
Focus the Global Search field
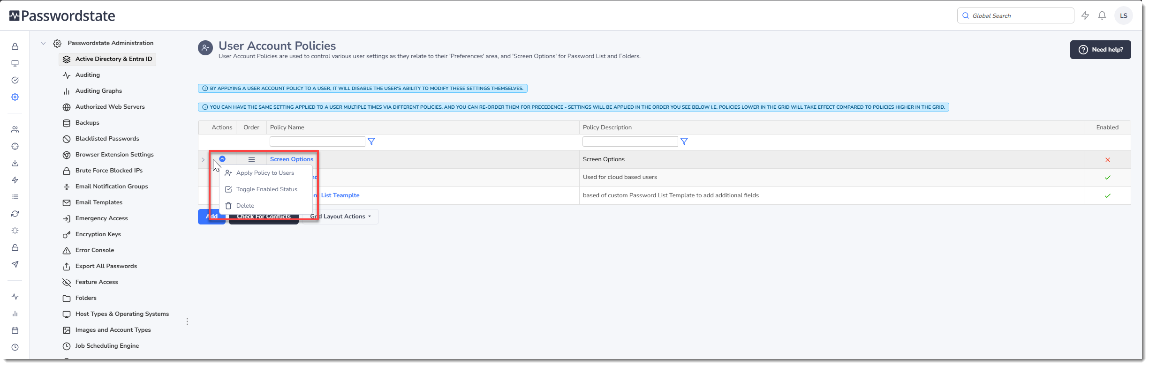(x=1015, y=15)
